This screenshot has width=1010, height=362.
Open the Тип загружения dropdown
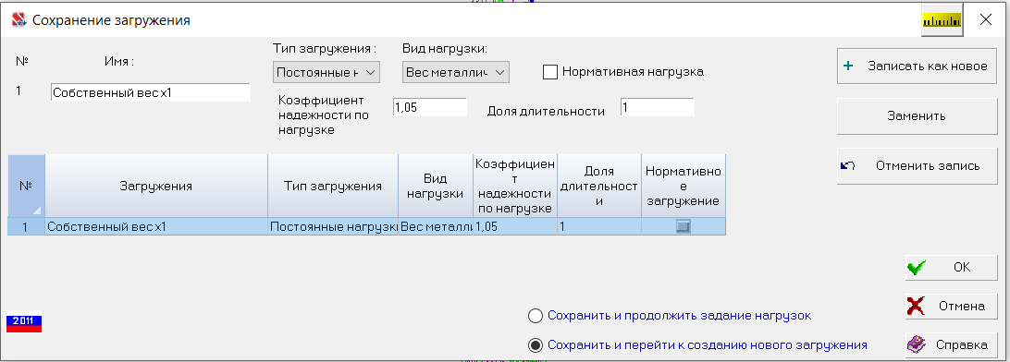326,72
